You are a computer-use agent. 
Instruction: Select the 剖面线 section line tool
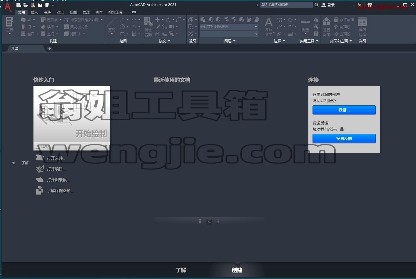point(342,27)
